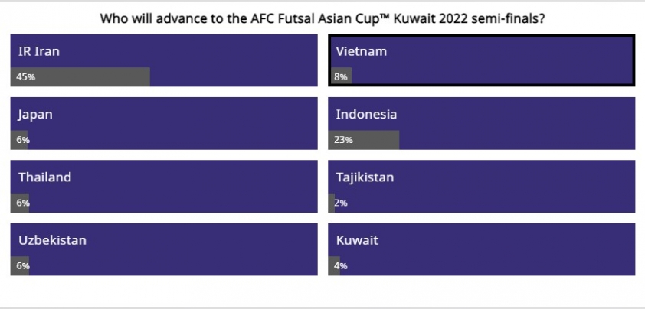Choose Japan in the poll

click(x=164, y=123)
